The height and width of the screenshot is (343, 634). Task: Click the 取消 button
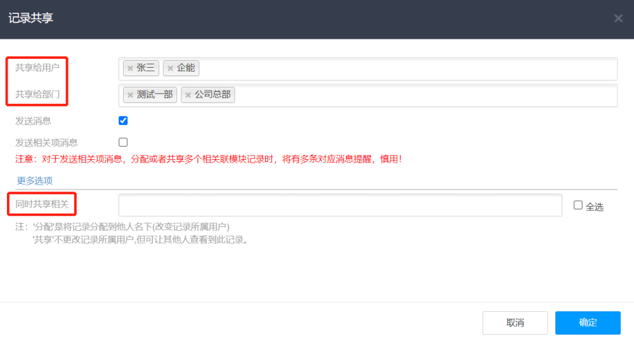pos(515,323)
